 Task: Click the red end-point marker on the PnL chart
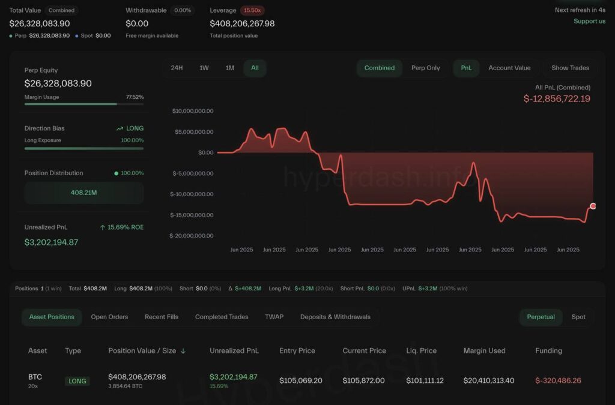click(x=593, y=206)
